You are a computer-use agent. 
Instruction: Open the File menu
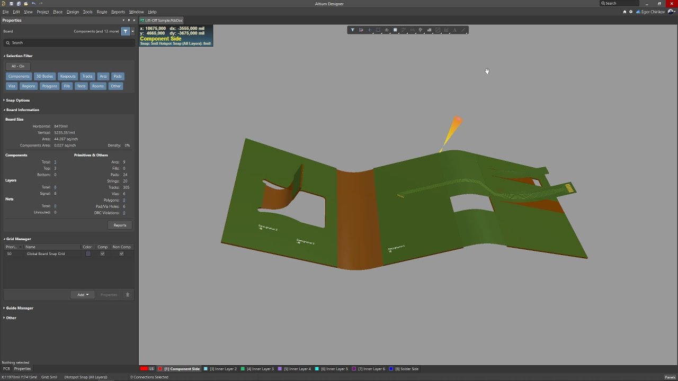click(5, 12)
